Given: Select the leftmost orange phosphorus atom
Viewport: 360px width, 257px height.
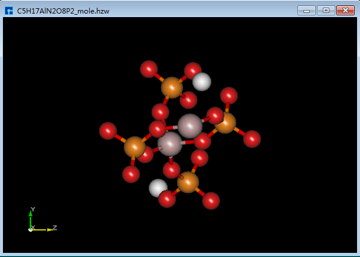Looking at the screenshot, I should click(x=135, y=147).
